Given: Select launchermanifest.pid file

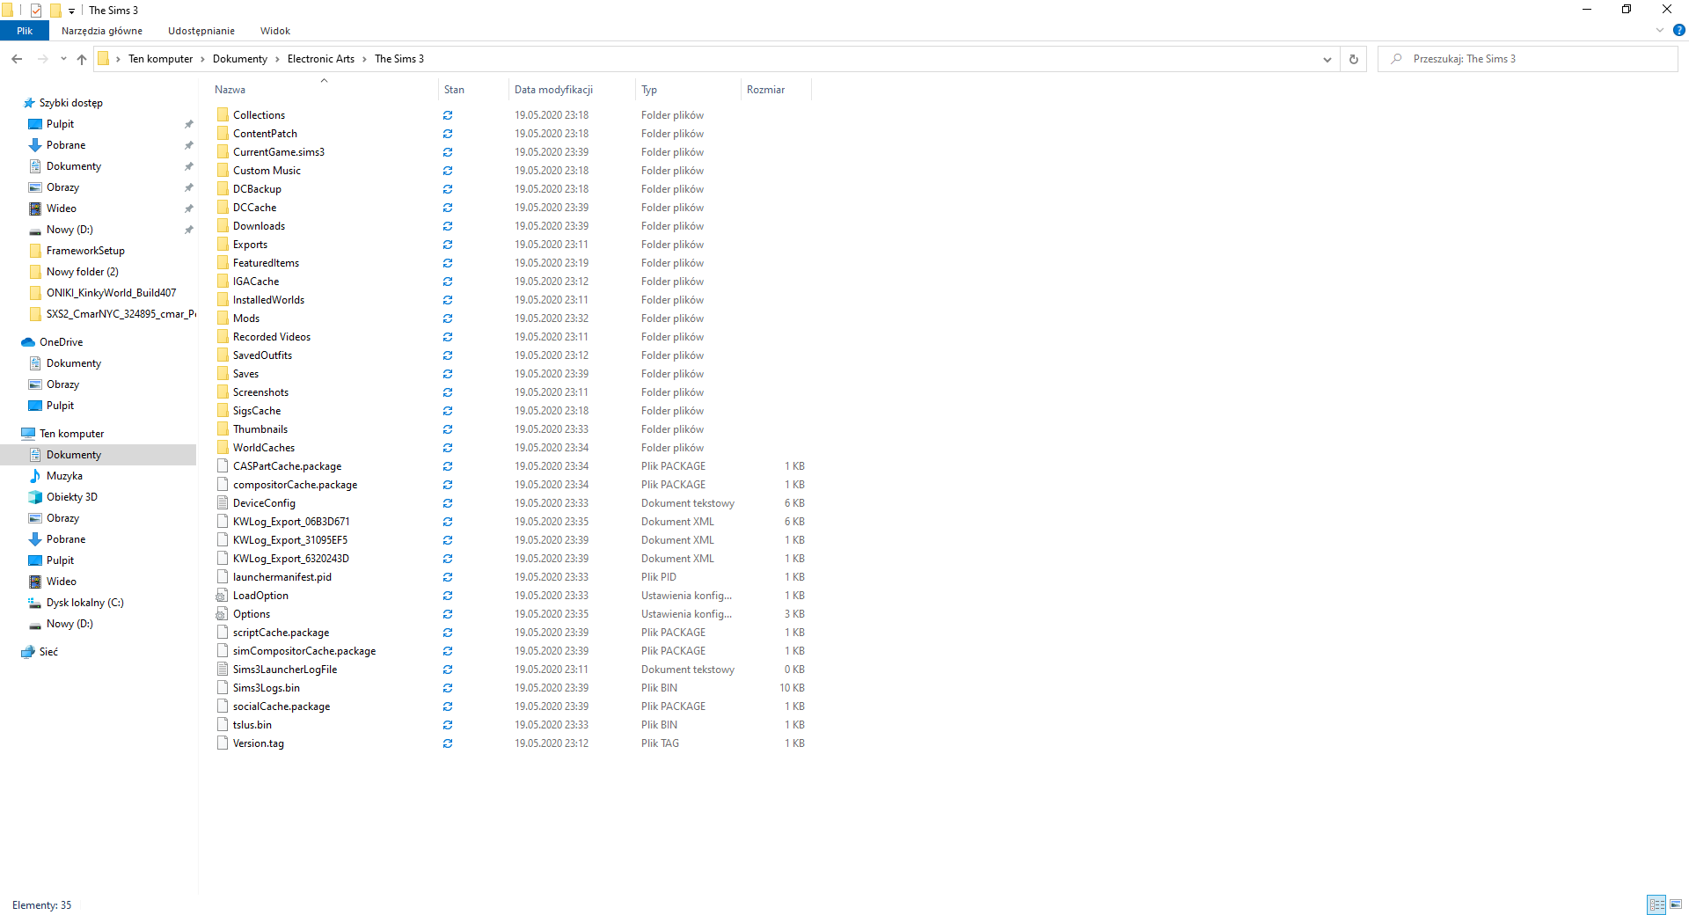Looking at the screenshot, I should point(282,577).
